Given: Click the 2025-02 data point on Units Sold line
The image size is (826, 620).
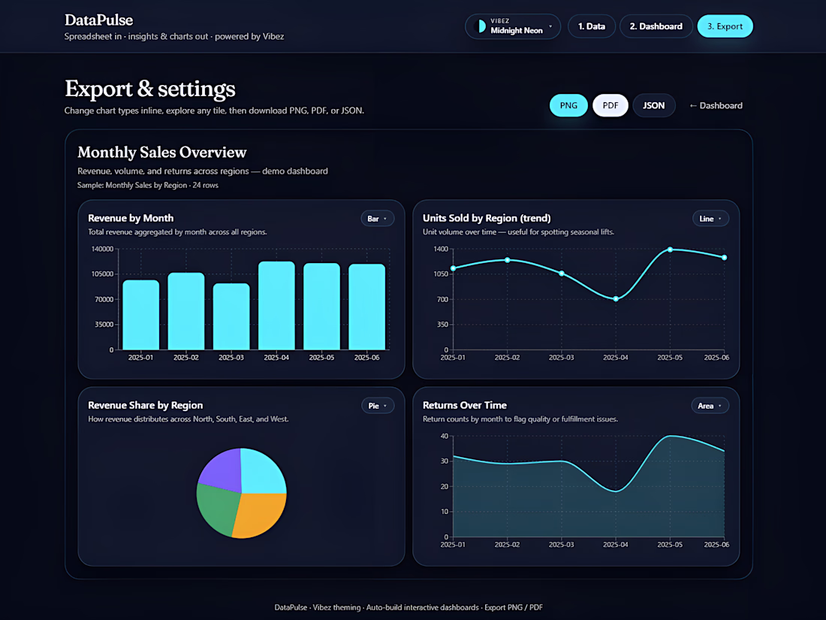Looking at the screenshot, I should coord(508,260).
